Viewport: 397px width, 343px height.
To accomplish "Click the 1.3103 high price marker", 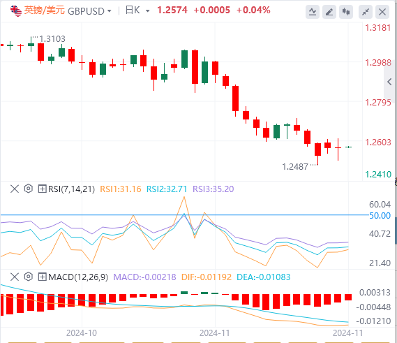I will pyautogui.click(x=52, y=39).
